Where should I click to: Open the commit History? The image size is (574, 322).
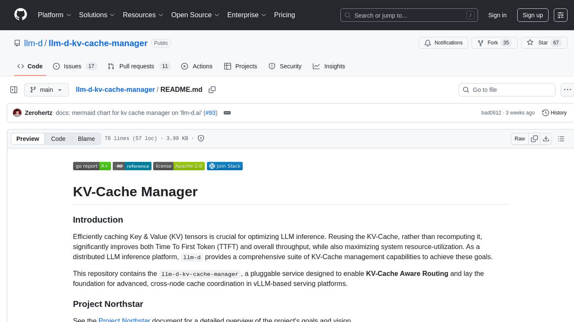click(x=554, y=113)
